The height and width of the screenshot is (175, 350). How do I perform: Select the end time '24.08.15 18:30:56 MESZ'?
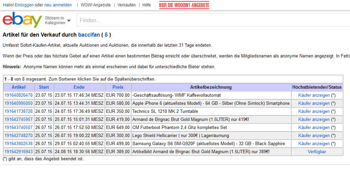coord(79,151)
